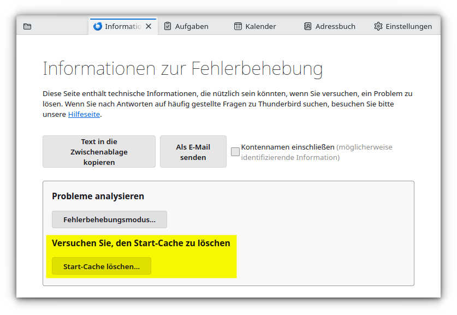Image resolution: width=457 pixels, height=315 pixels.
Task: Open the Kalender tab
Action: point(255,27)
